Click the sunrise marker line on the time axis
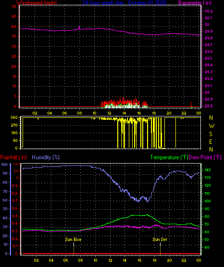 (x=74, y=249)
